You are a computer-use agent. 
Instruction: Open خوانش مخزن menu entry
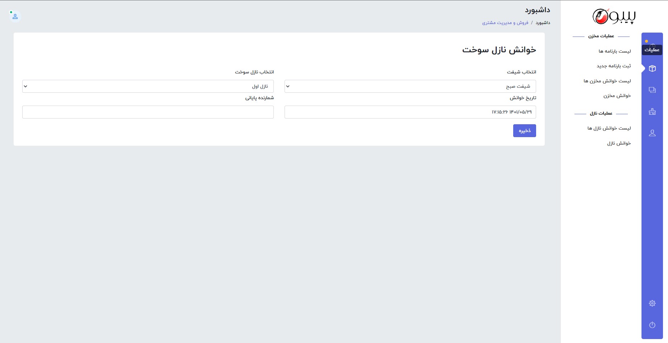(617, 96)
